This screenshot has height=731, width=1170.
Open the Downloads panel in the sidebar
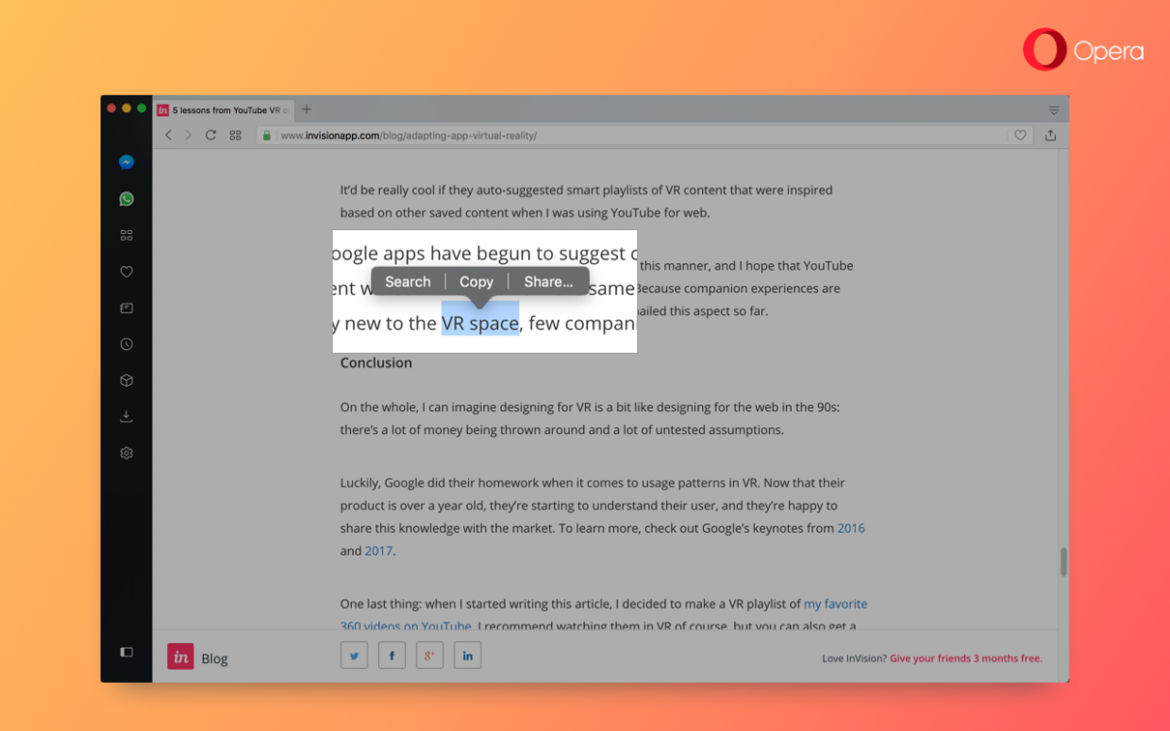tap(126, 416)
